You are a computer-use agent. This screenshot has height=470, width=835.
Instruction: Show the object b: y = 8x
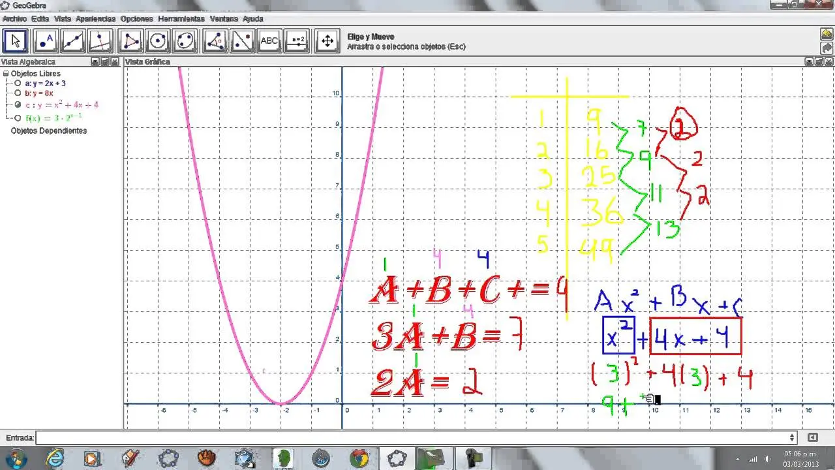point(18,93)
